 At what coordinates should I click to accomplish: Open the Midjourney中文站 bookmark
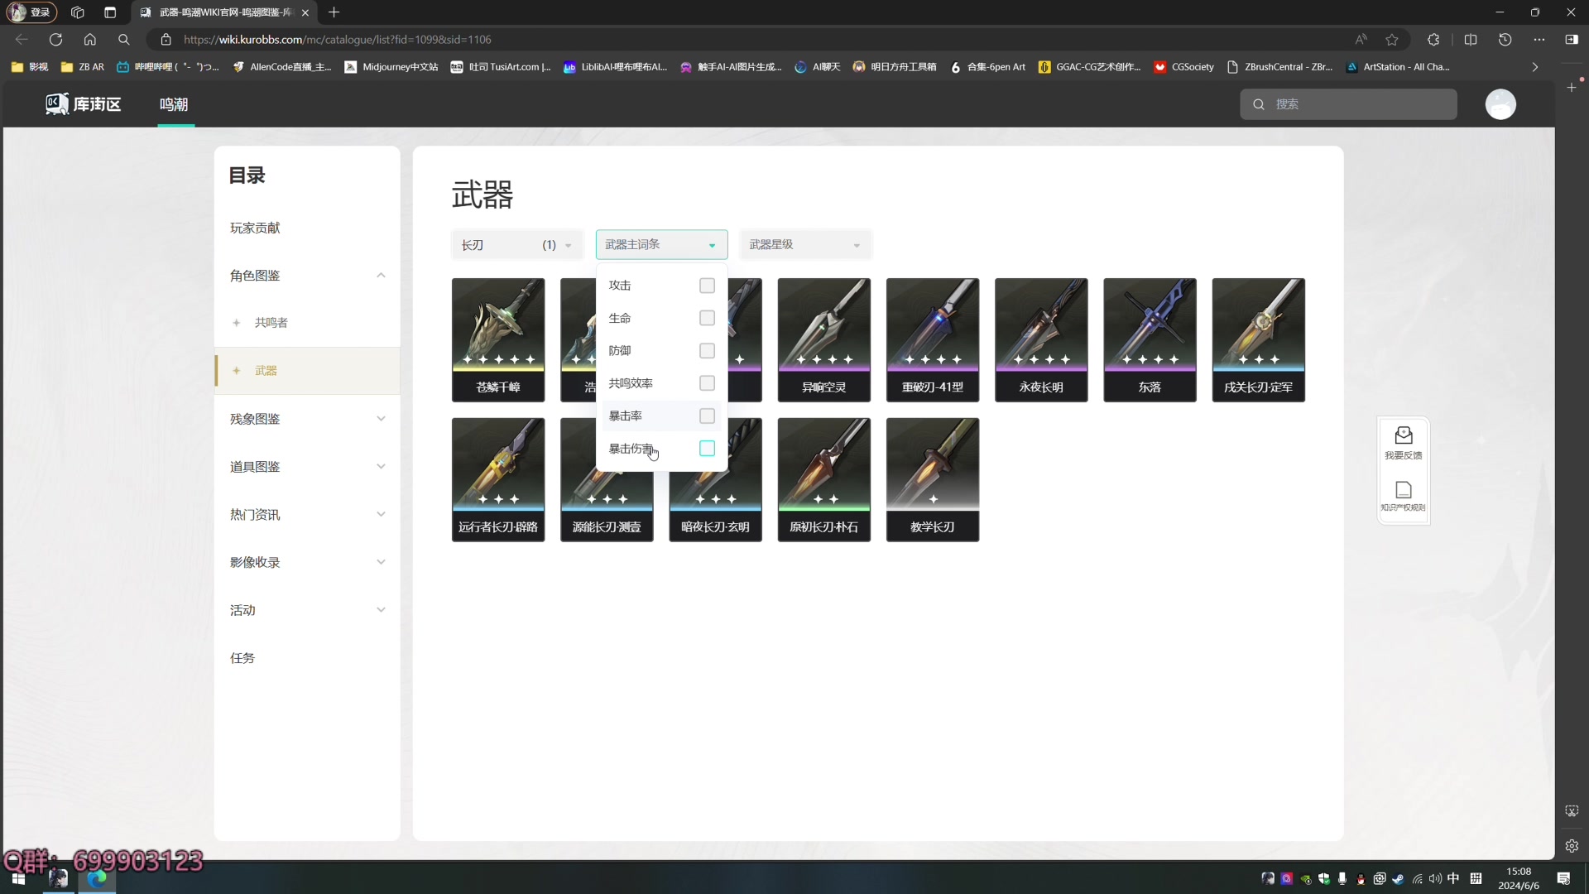(391, 67)
